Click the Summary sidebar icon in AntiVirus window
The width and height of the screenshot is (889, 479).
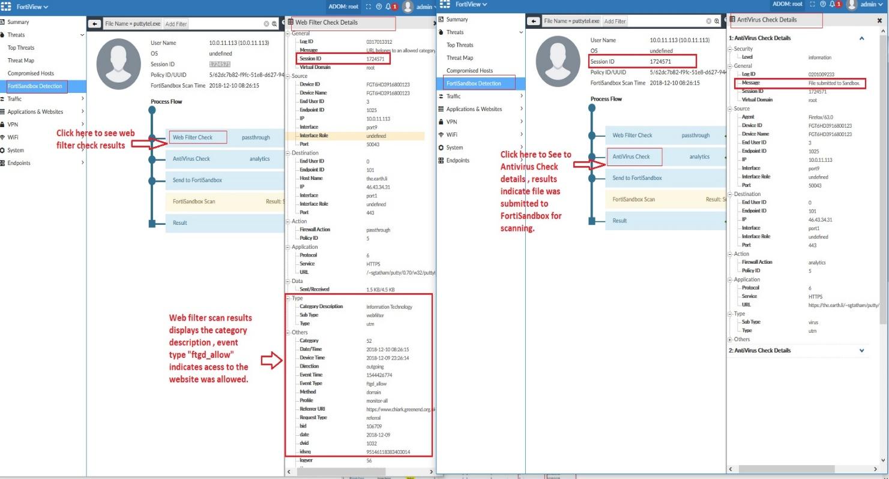(x=441, y=19)
